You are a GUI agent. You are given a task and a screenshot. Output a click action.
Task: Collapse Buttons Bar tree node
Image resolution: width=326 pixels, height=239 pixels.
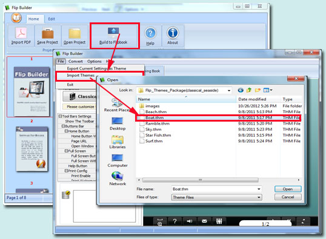coord(63,126)
